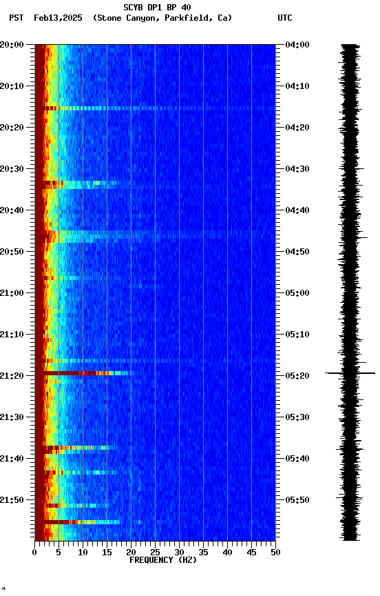Screen dimensions: 380x596
Task: Click the UTC time label 05:10
Action: (x=297, y=335)
